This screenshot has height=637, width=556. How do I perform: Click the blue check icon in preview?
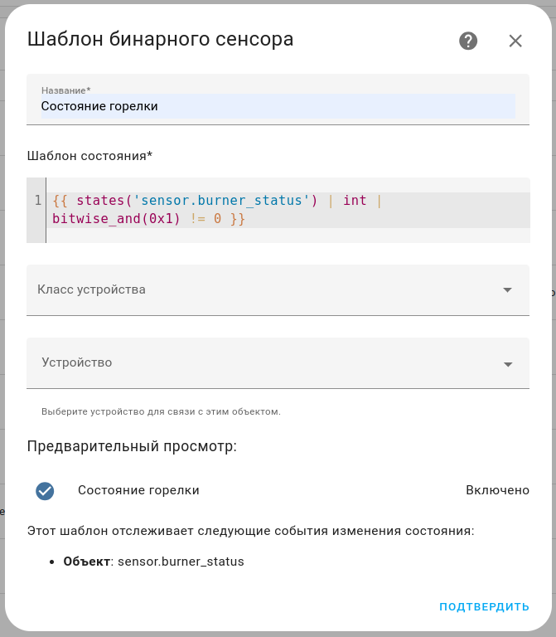pyautogui.click(x=45, y=490)
